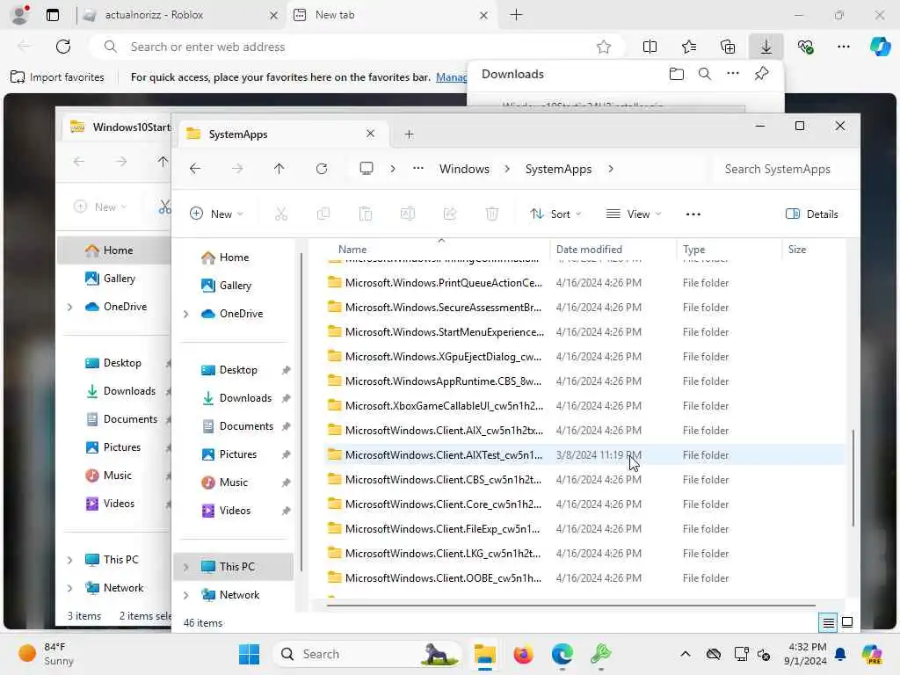Select Microsoft.XboxGameCallableUI folder row
The image size is (900, 675).
584,406
